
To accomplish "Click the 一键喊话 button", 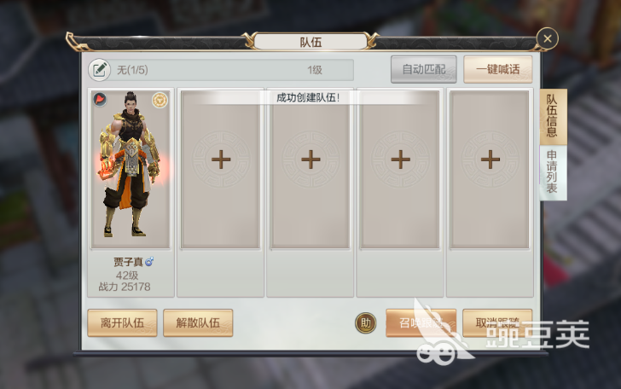I will [497, 69].
